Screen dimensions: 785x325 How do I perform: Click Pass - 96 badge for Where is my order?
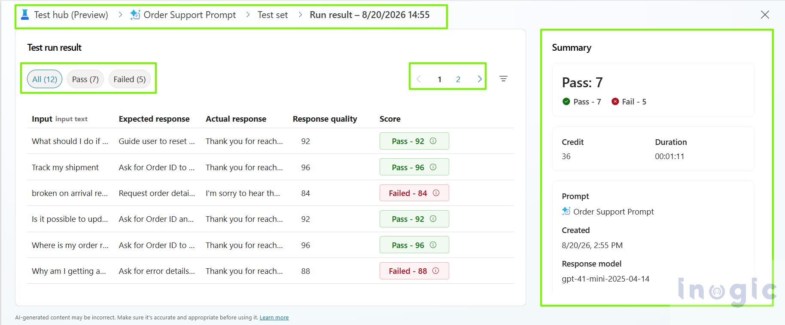[x=414, y=245]
